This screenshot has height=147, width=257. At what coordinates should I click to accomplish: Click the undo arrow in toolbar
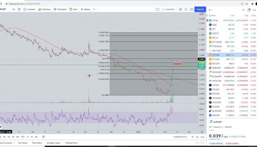click(94, 9)
